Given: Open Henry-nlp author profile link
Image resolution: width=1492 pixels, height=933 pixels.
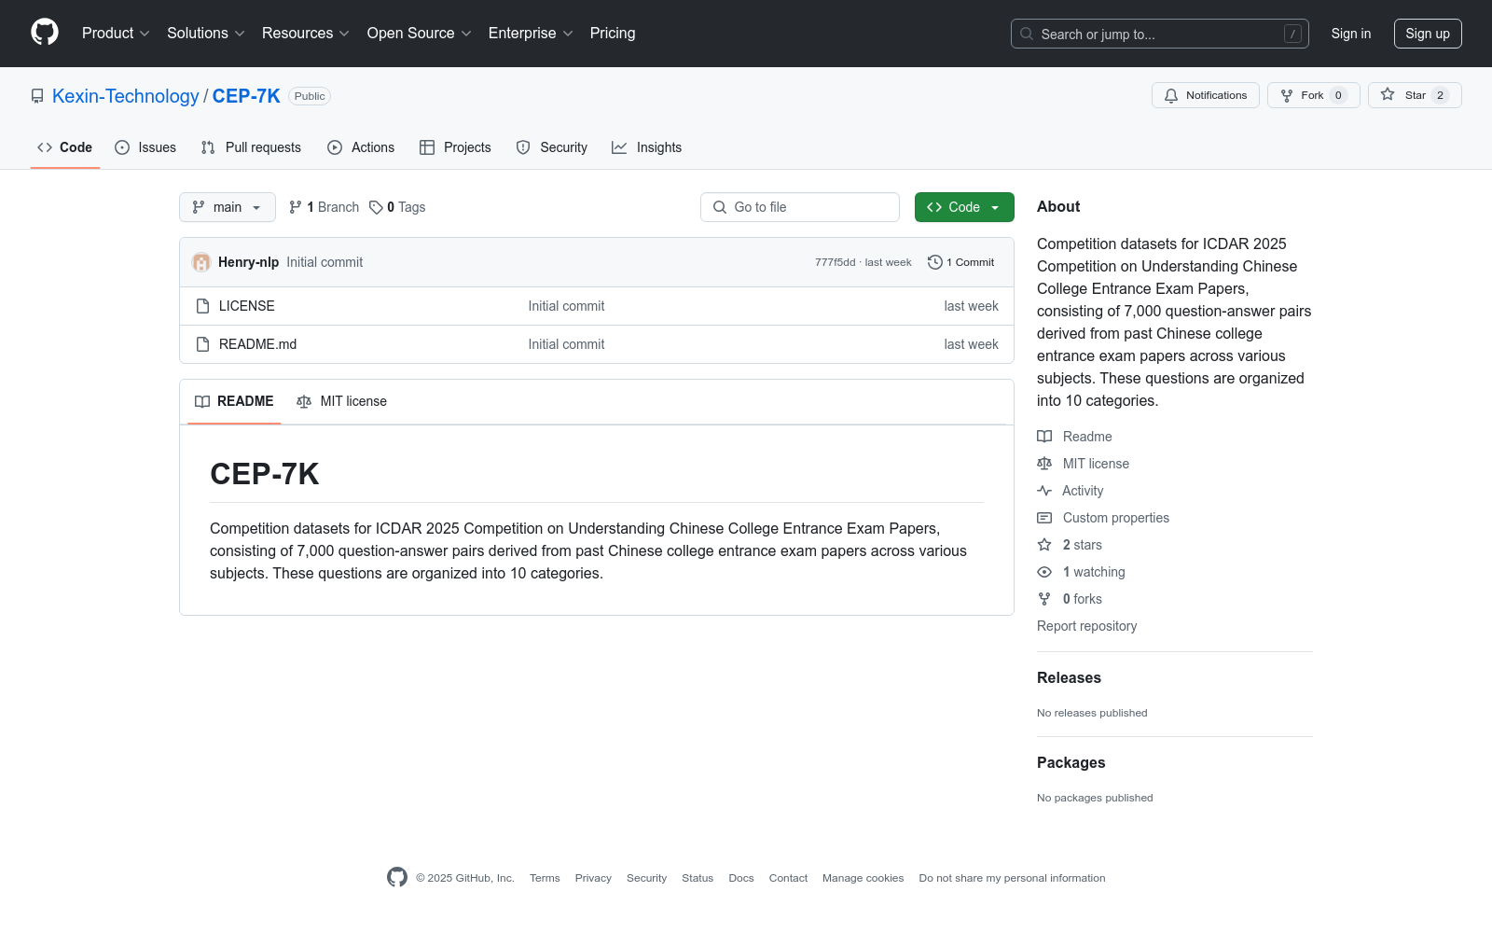Looking at the screenshot, I should tap(248, 262).
